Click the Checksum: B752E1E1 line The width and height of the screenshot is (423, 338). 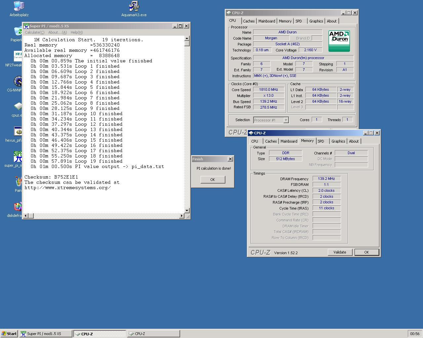[x=51, y=177]
